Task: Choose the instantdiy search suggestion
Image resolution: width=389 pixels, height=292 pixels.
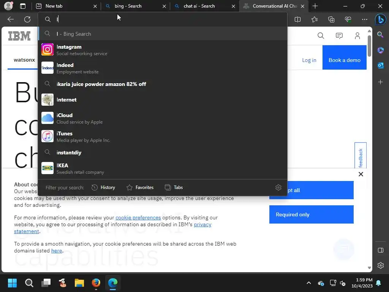Action: 163,152
